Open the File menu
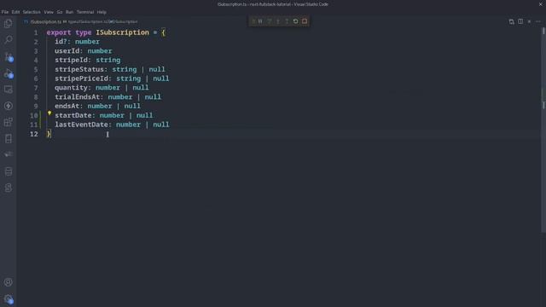Screen dimensions: 546x307 pos(5,12)
